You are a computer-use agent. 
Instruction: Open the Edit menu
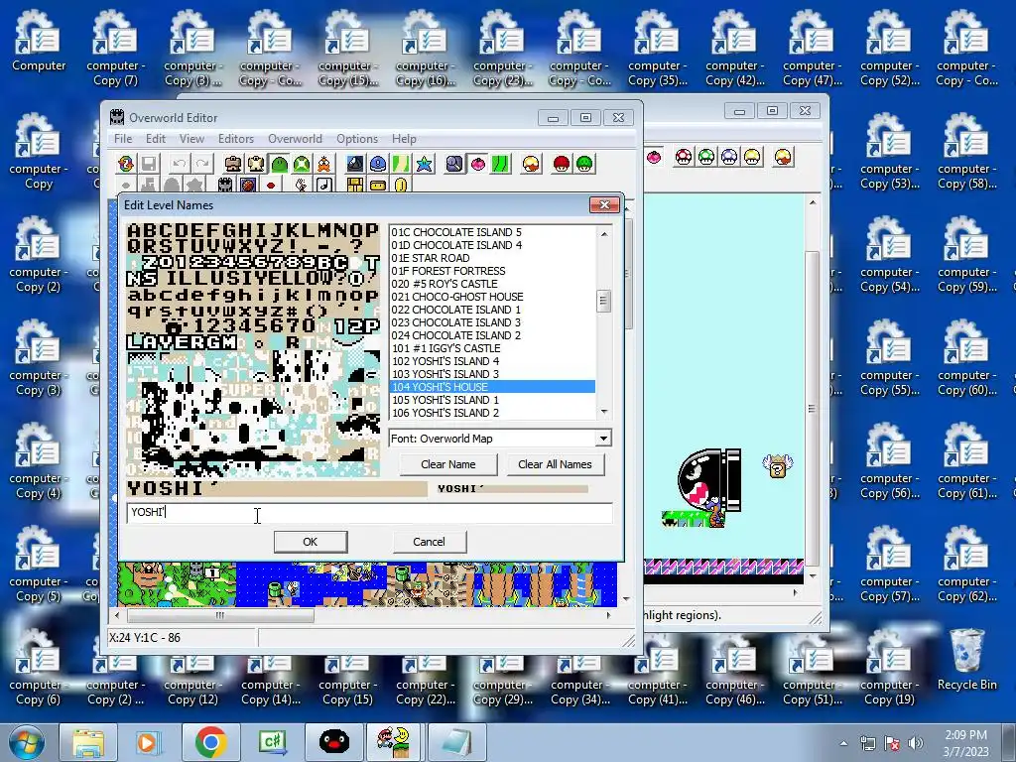156,139
